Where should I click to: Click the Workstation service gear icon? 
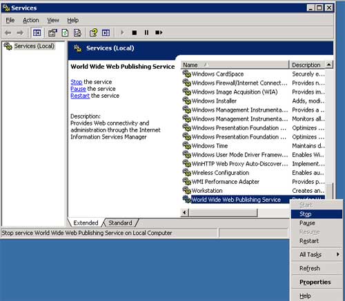coord(187,190)
